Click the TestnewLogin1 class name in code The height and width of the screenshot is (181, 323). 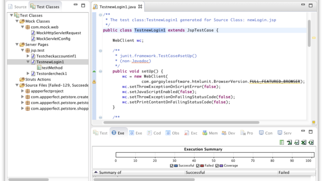(150, 30)
